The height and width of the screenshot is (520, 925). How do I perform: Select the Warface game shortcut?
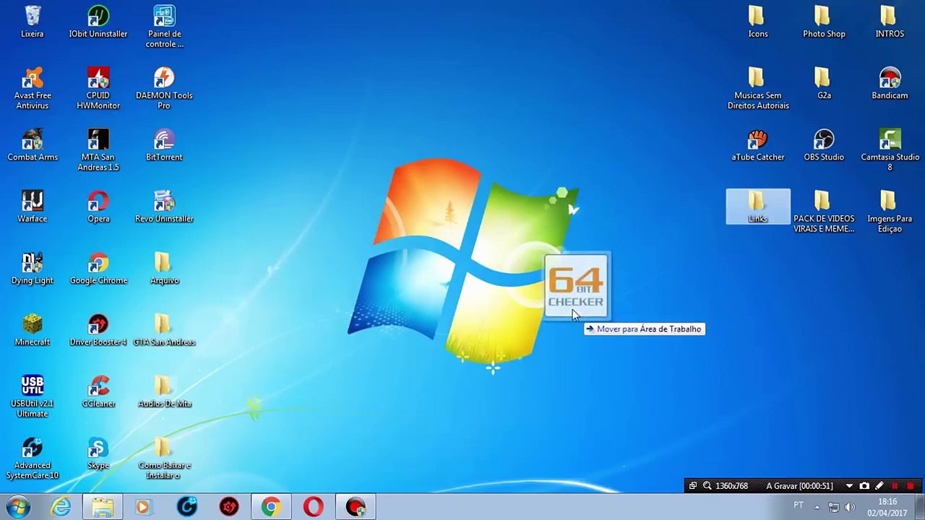coord(33,207)
